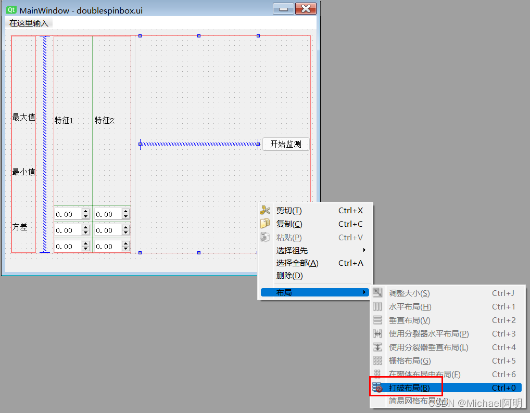This screenshot has height=413, width=530.
Task: Select 栅格布局(G) in layout submenu
Action: pos(446,360)
